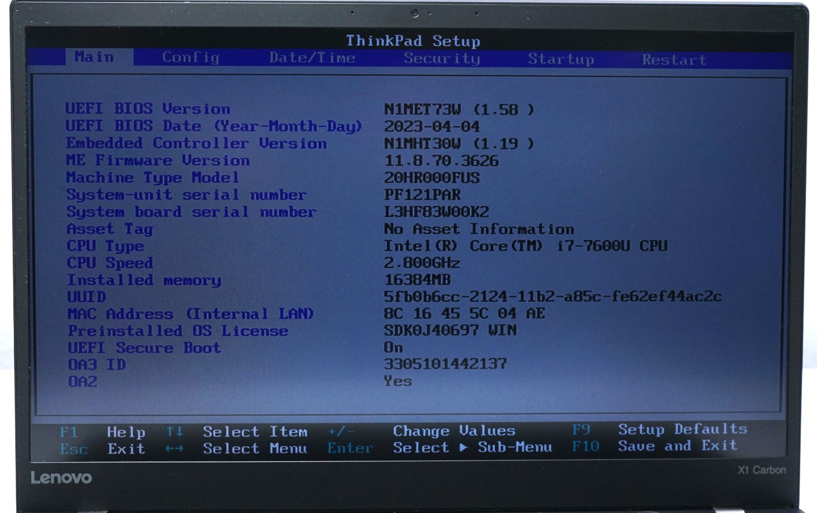Click the Exit label
Image resolution: width=817 pixels, height=513 pixels.
coord(126,449)
